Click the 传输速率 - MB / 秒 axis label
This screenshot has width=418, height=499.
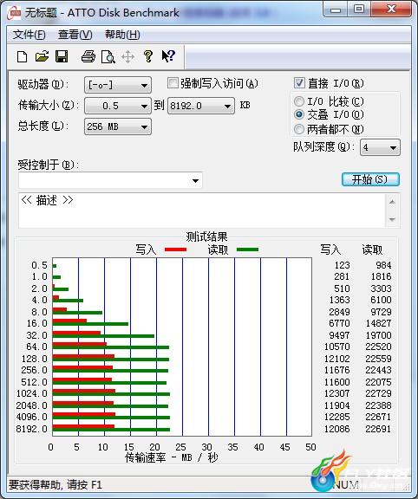[172, 457]
